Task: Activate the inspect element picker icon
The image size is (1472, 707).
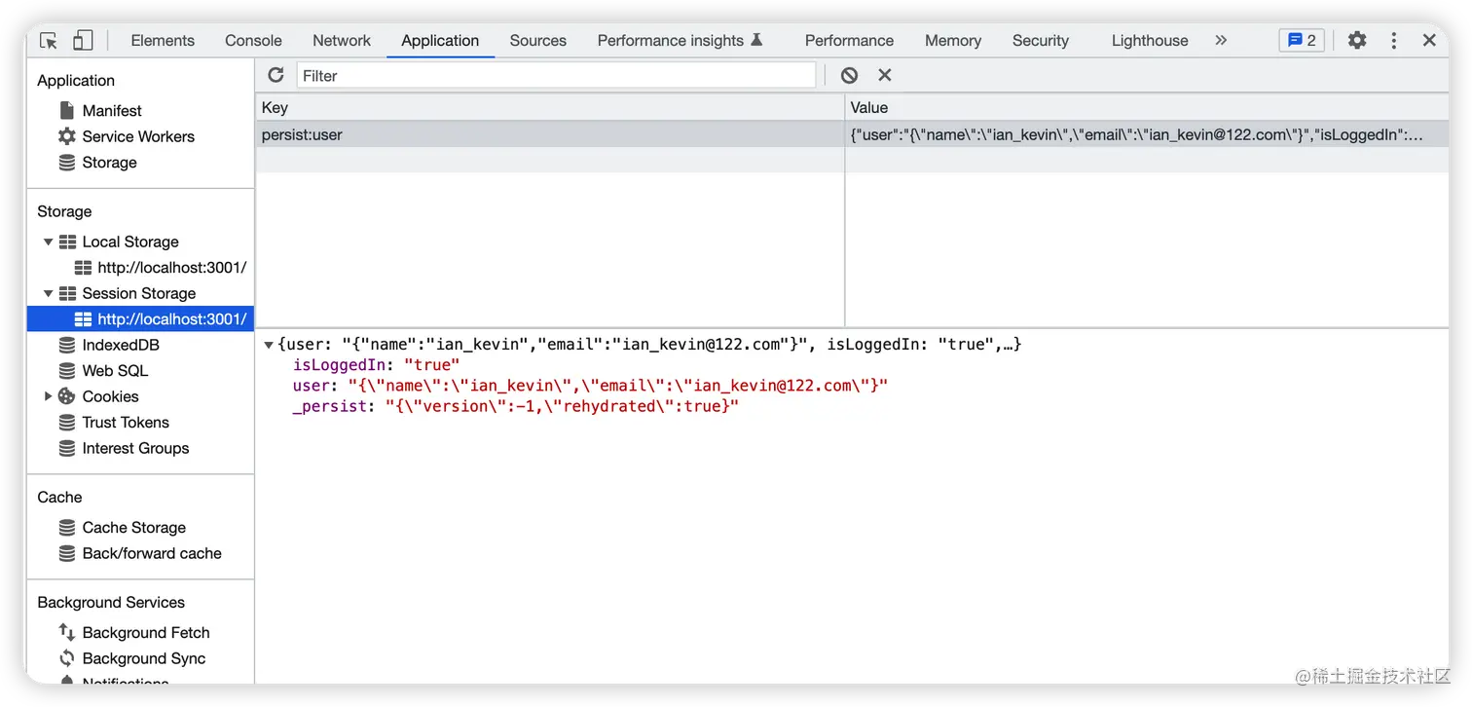Action: 49,40
